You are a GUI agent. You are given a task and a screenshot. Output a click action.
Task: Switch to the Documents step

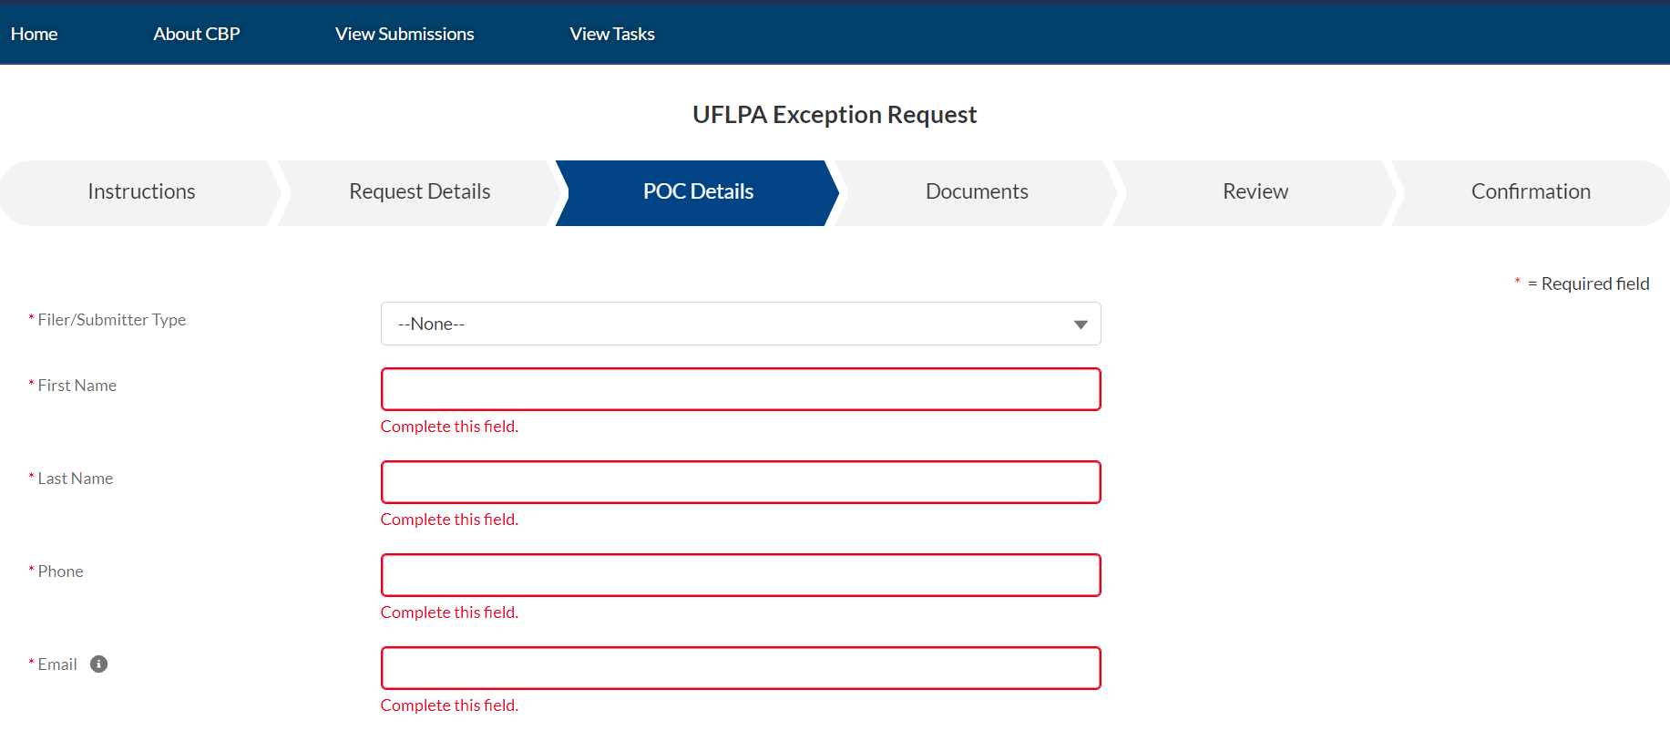(x=977, y=191)
